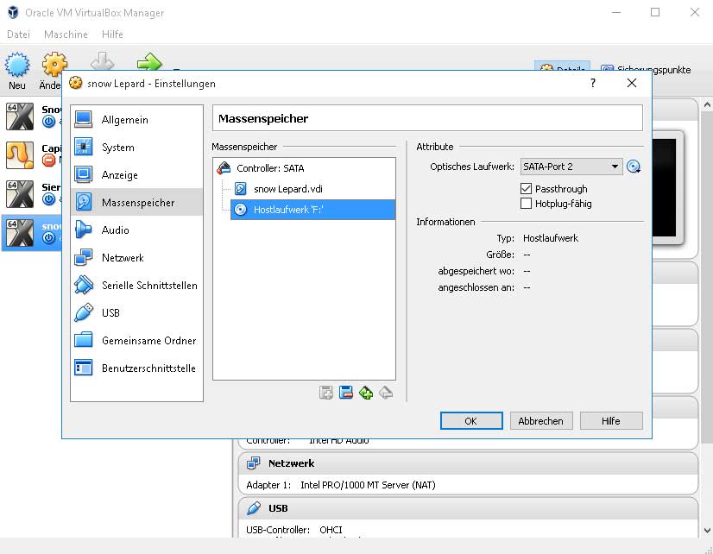The image size is (713, 554).
Task: Click OK button in settings dialog
Action: click(471, 421)
